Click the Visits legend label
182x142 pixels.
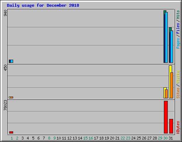coord(178,77)
